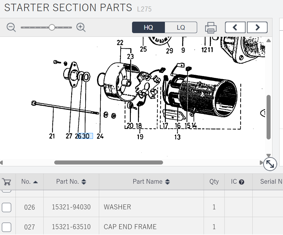Click the zoom slider handle
Viewport: 283px width, 235px height.
coord(52,28)
